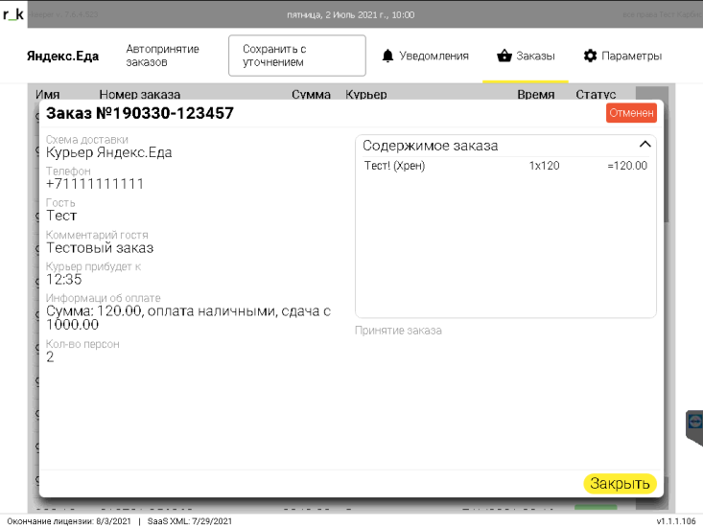The height and width of the screenshot is (527, 703).
Task: Open the Заказы tab
Action: (x=526, y=56)
